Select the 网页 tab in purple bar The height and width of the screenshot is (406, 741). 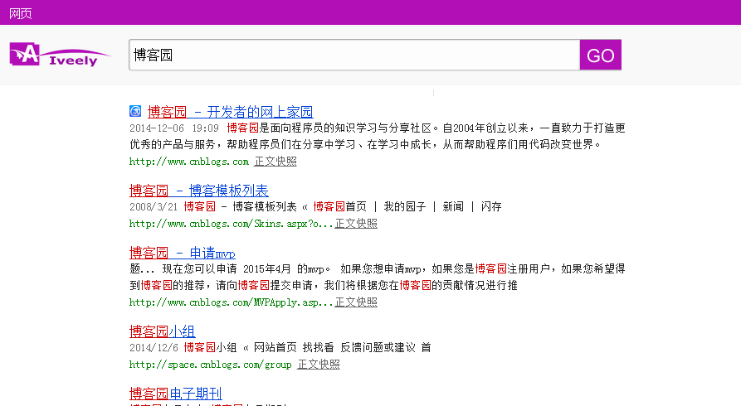20,13
